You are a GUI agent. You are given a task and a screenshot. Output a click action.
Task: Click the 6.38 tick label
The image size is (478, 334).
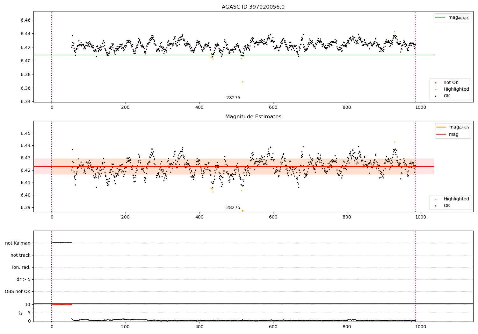[25, 74]
